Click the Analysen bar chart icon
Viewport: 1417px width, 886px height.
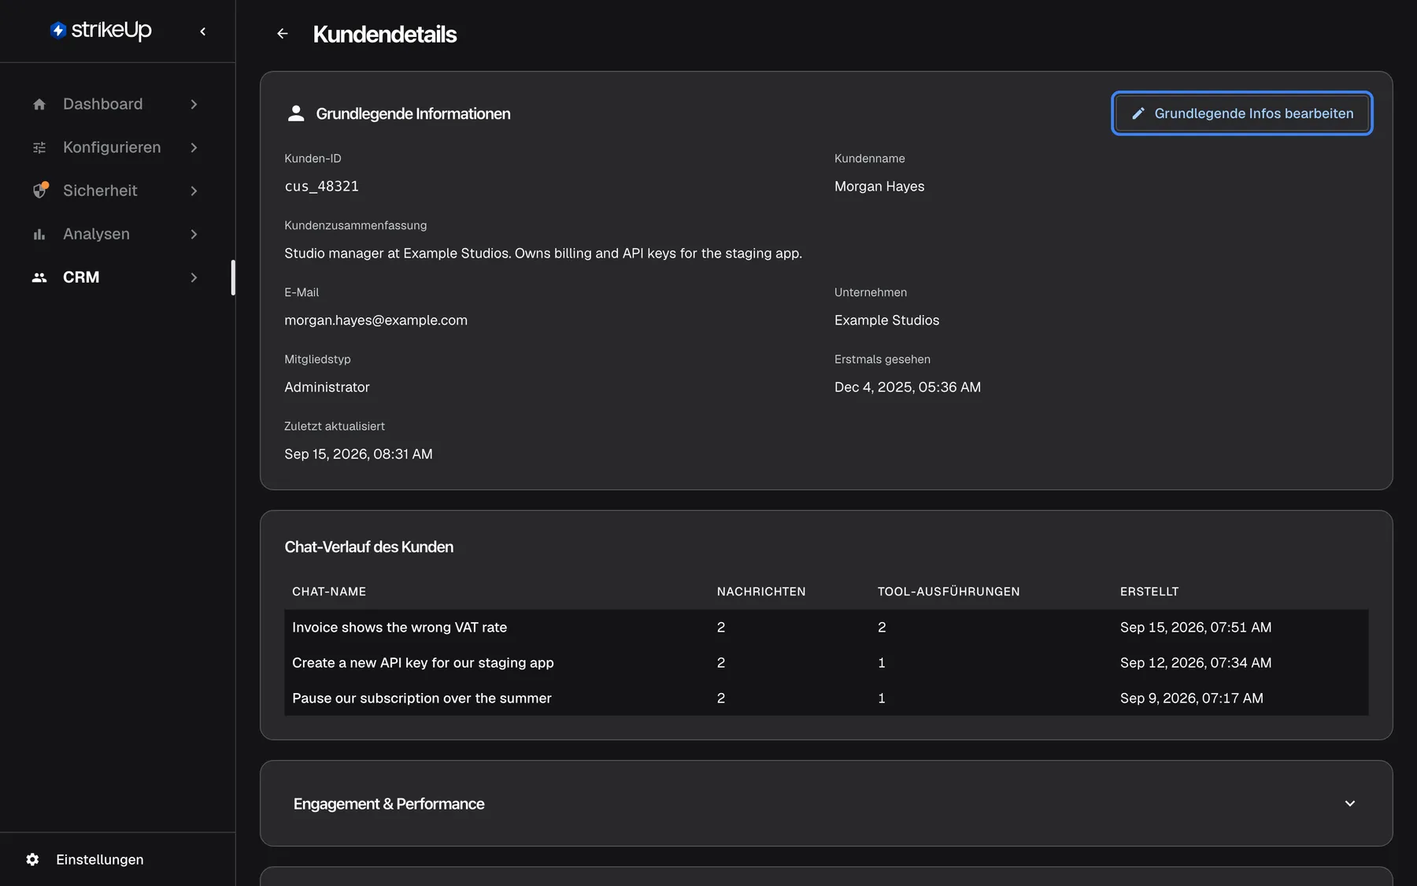tap(39, 234)
